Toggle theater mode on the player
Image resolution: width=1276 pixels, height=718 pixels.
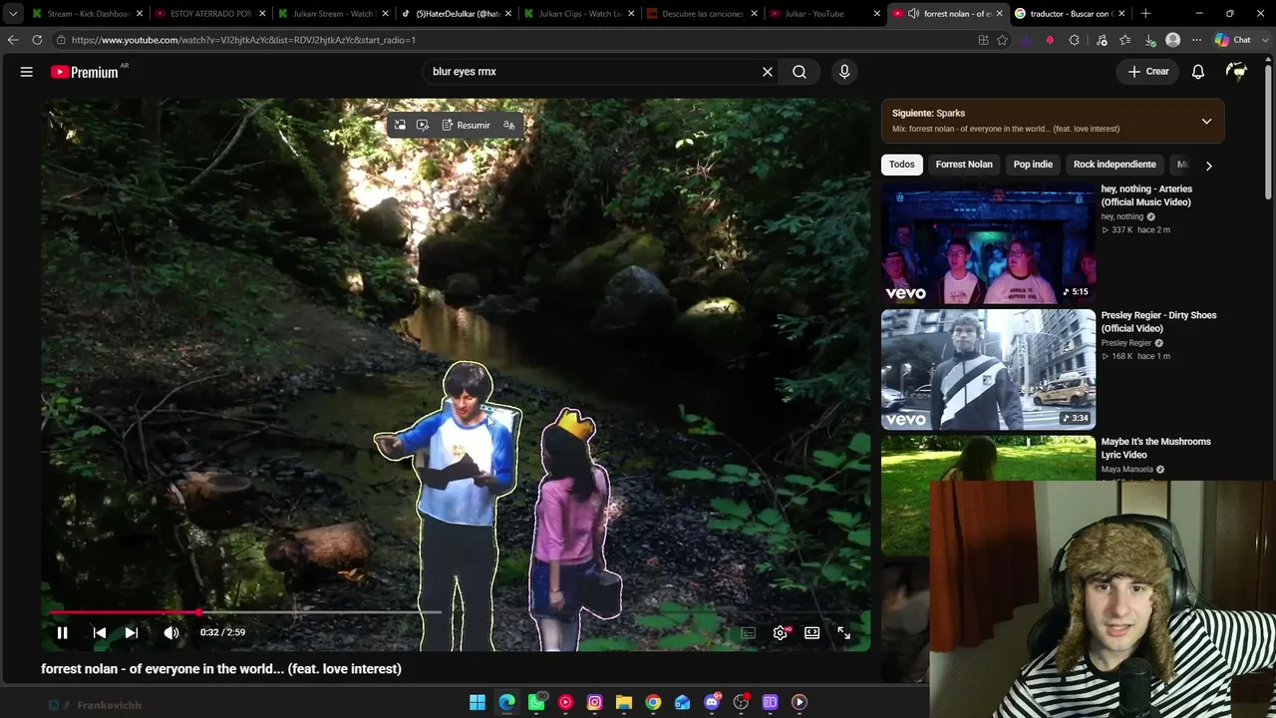coord(812,633)
